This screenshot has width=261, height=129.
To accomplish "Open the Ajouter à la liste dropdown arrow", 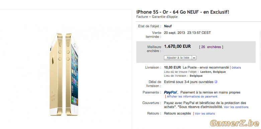I will [x=194, y=58].
